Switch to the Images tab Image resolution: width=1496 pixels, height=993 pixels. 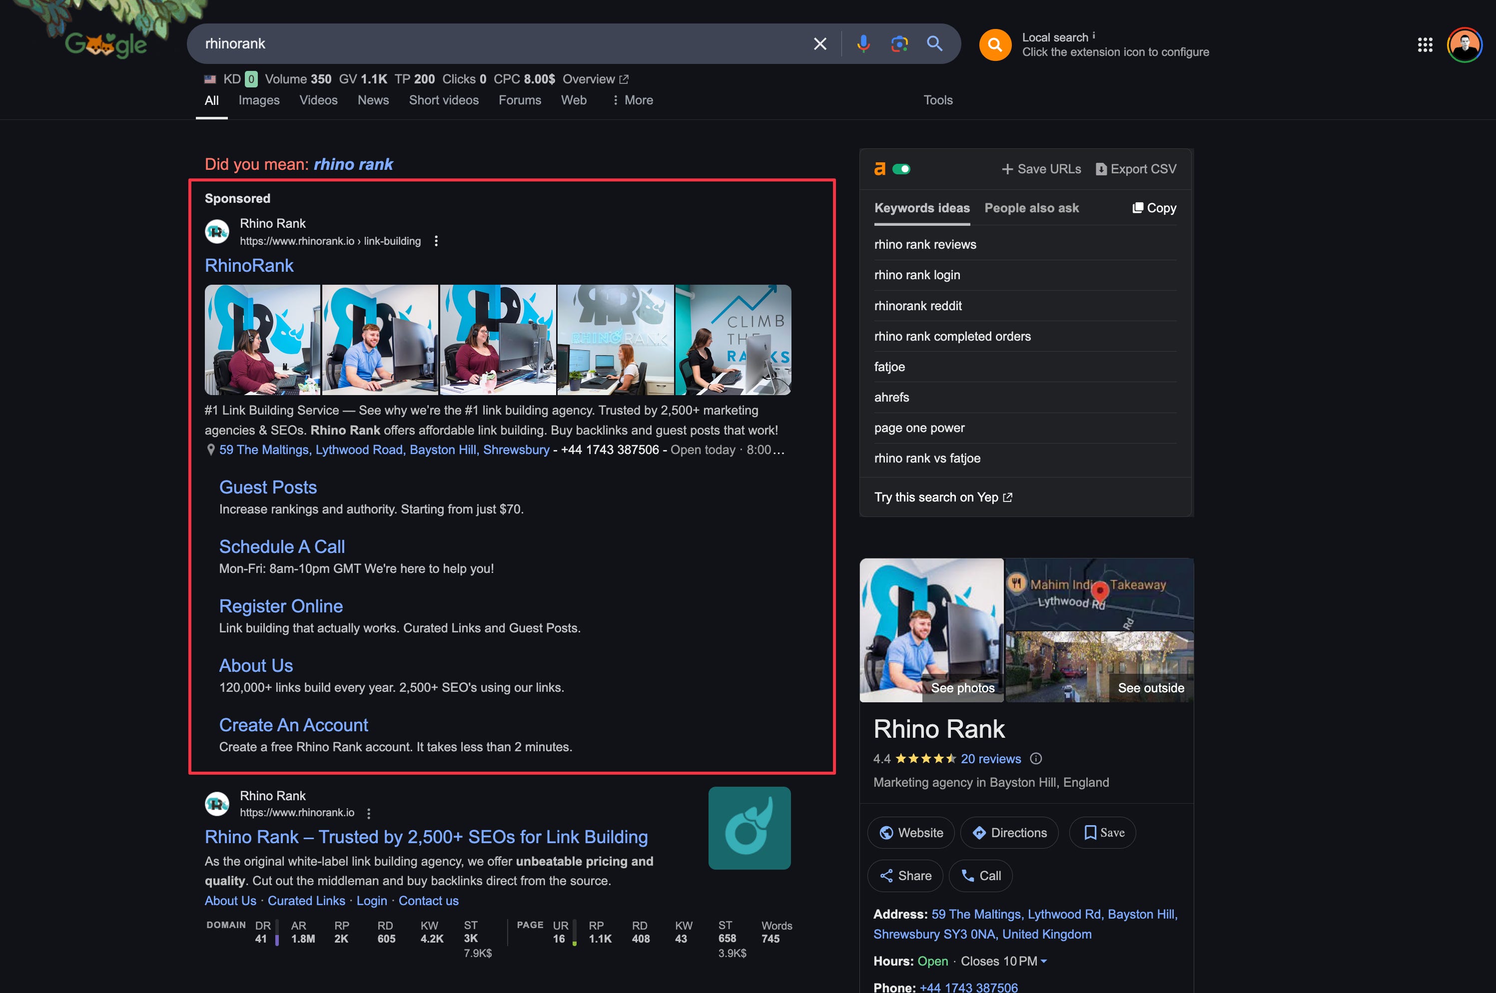pos(258,100)
